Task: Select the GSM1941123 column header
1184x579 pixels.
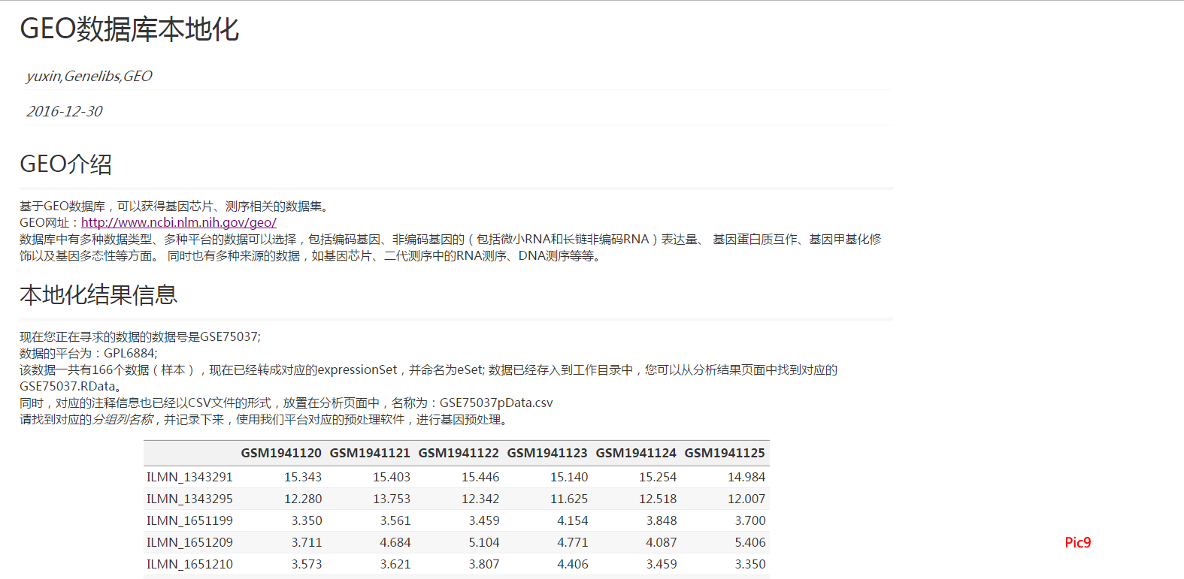Action: coord(547,453)
